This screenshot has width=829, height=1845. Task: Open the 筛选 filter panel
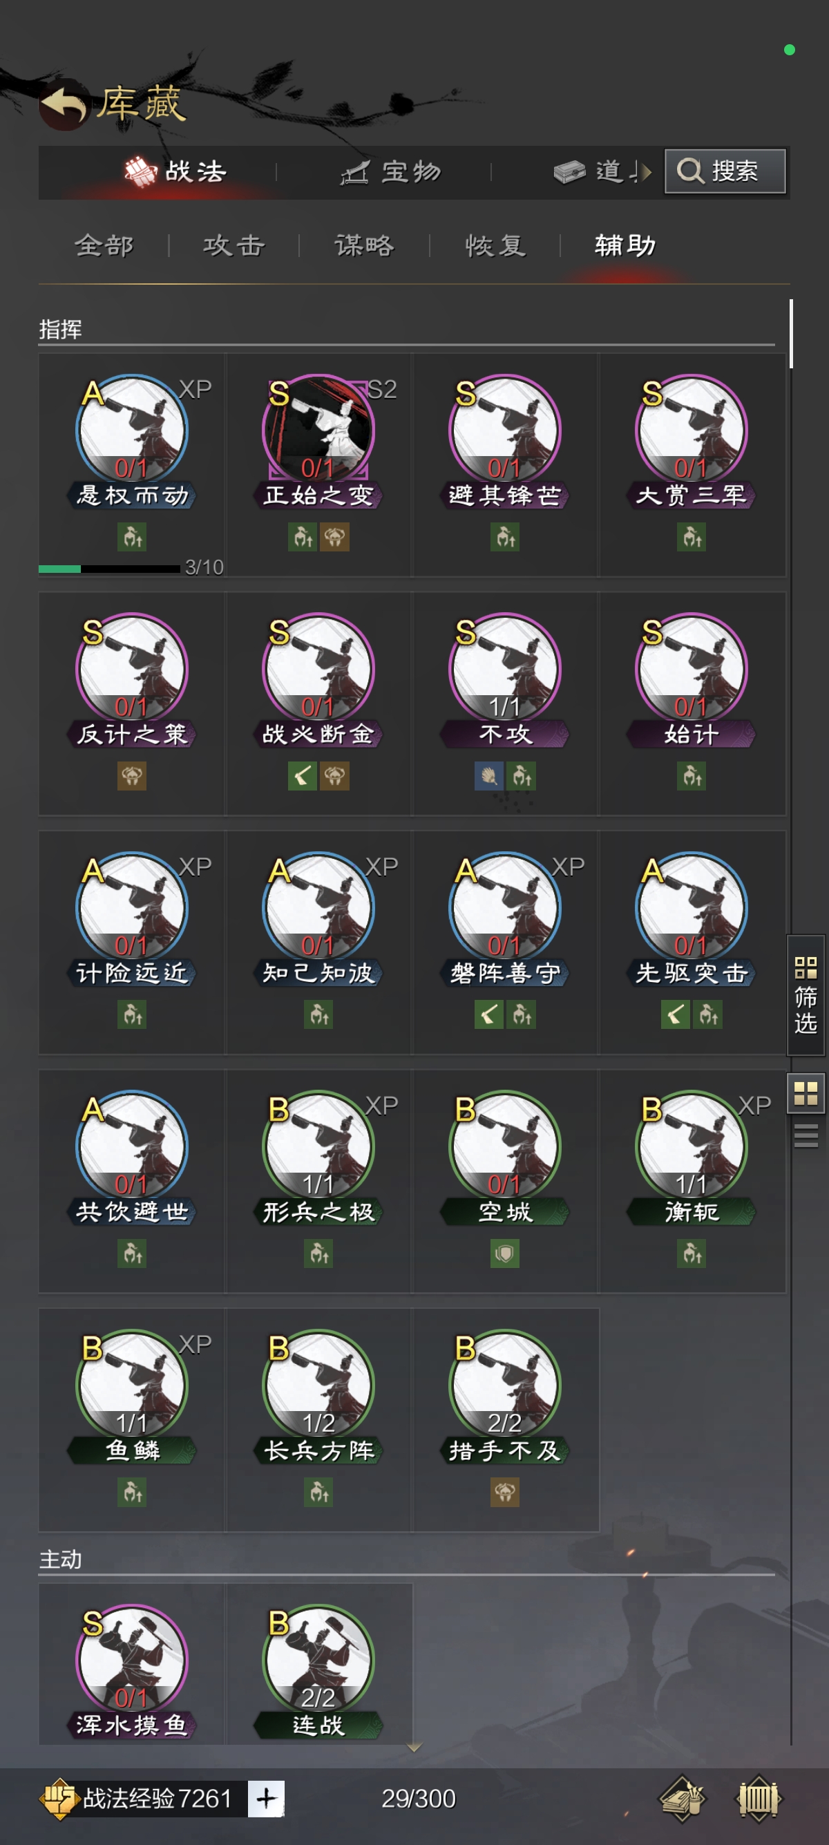click(806, 995)
